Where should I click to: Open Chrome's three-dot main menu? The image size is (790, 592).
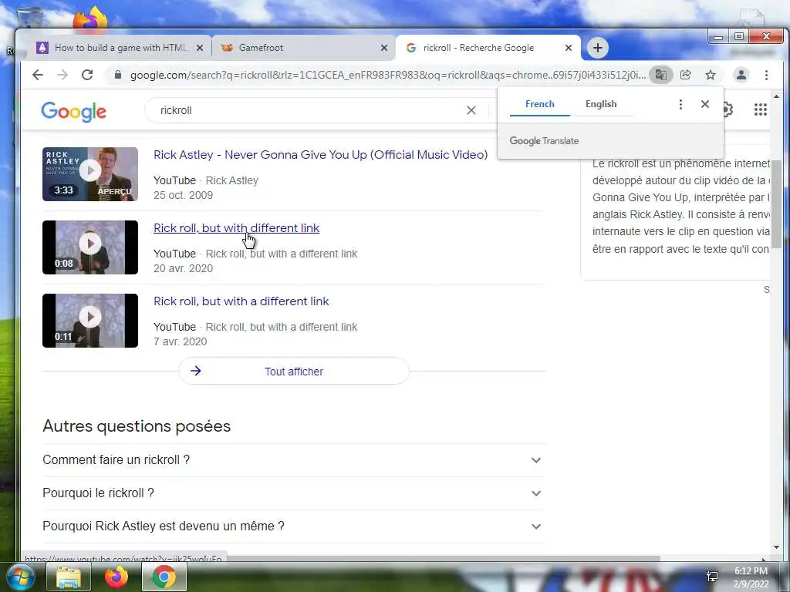[x=766, y=75]
